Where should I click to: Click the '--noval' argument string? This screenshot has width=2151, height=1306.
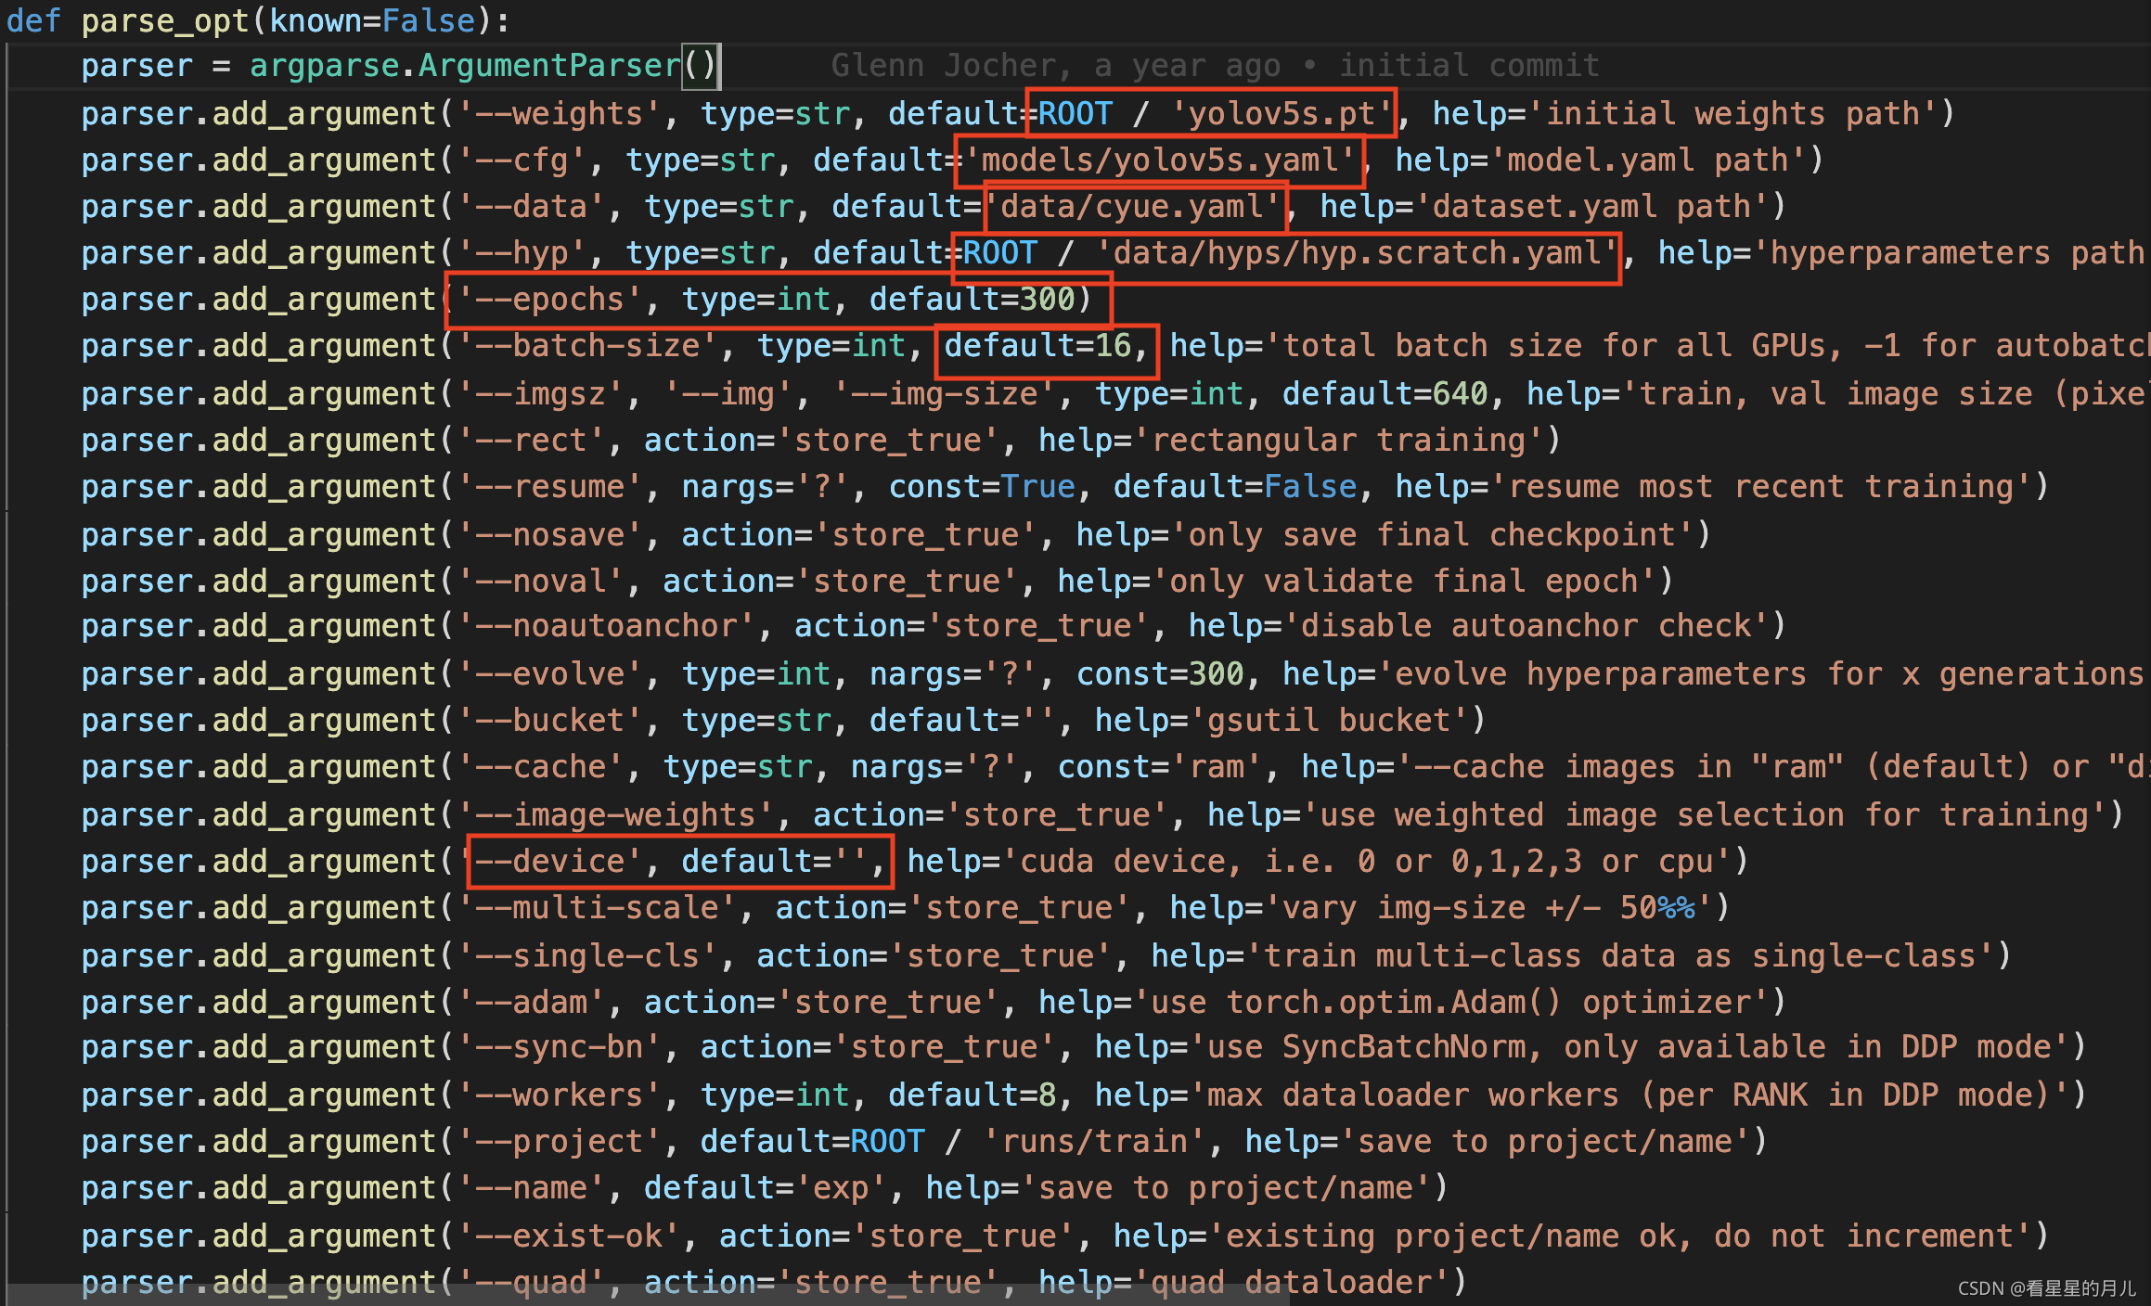click(541, 582)
